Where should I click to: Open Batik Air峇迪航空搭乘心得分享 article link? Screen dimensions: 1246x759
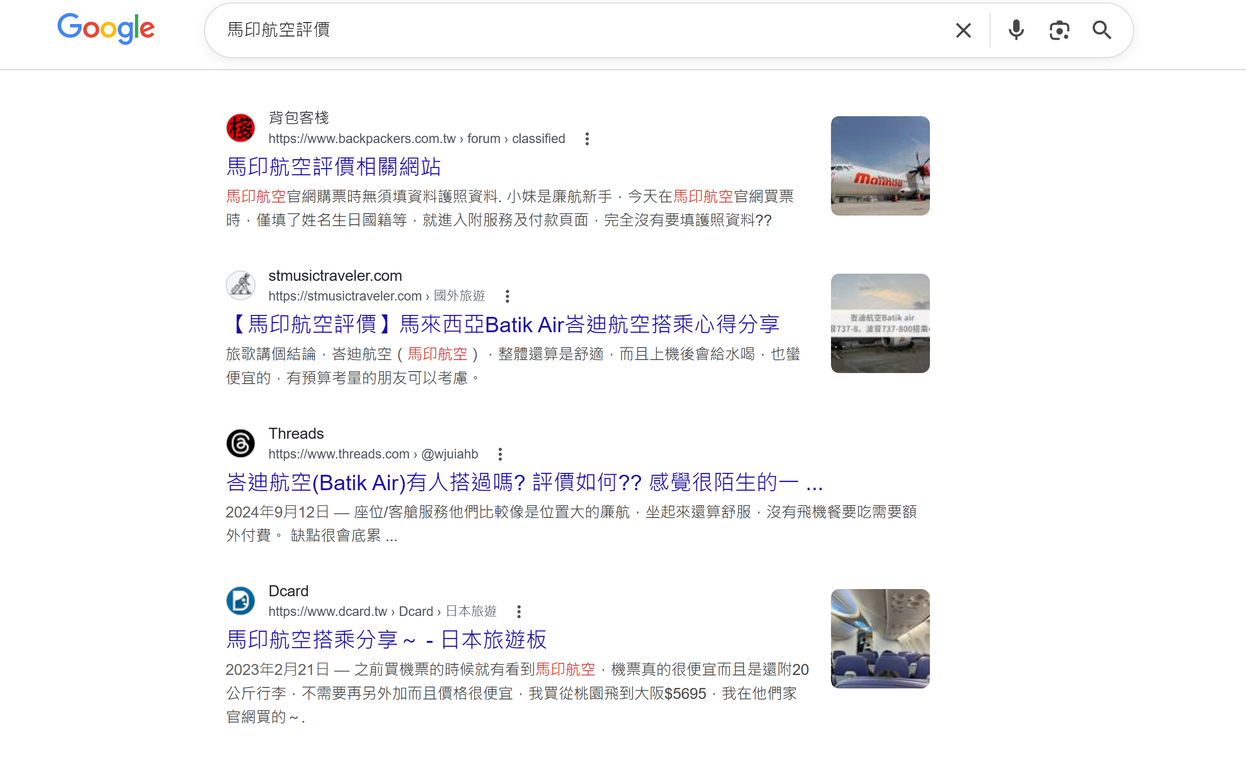coord(503,325)
